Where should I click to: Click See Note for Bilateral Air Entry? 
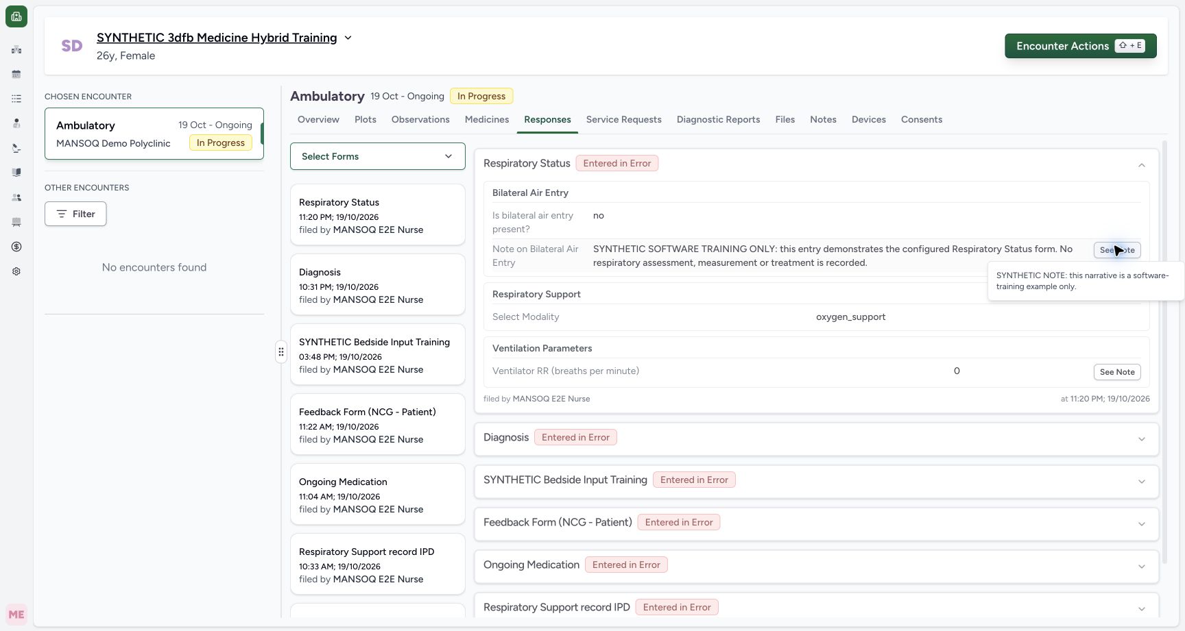[x=1117, y=250]
